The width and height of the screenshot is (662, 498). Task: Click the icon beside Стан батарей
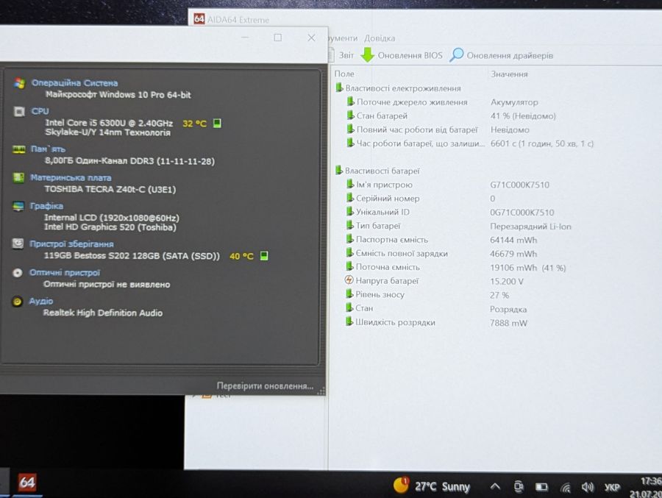click(x=350, y=115)
